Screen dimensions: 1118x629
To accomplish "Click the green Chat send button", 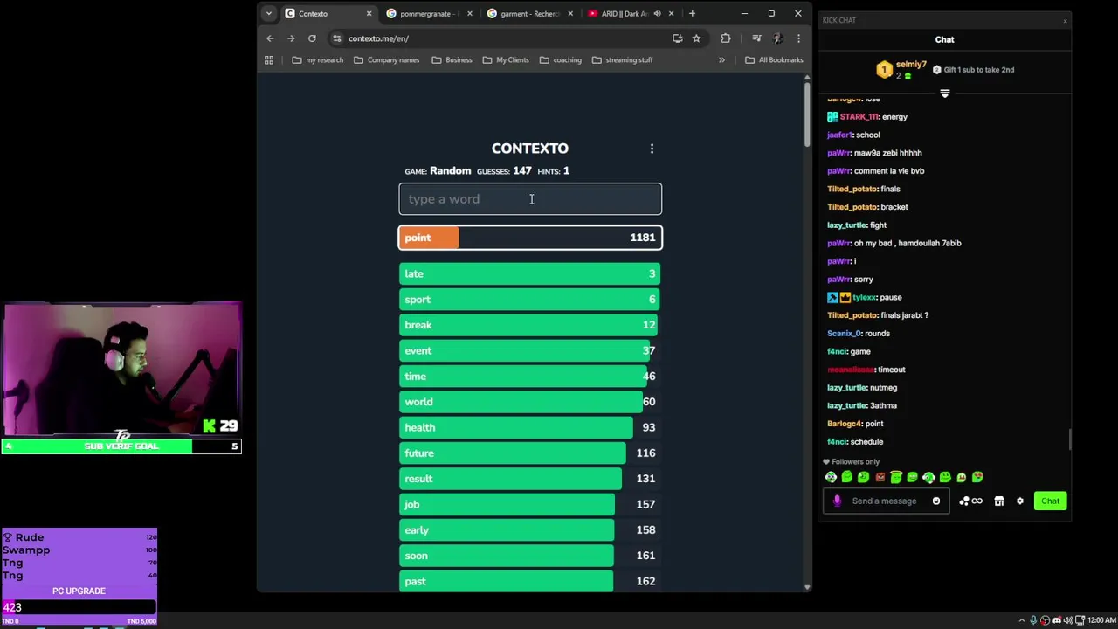I will pyautogui.click(x=1050, y=501).
